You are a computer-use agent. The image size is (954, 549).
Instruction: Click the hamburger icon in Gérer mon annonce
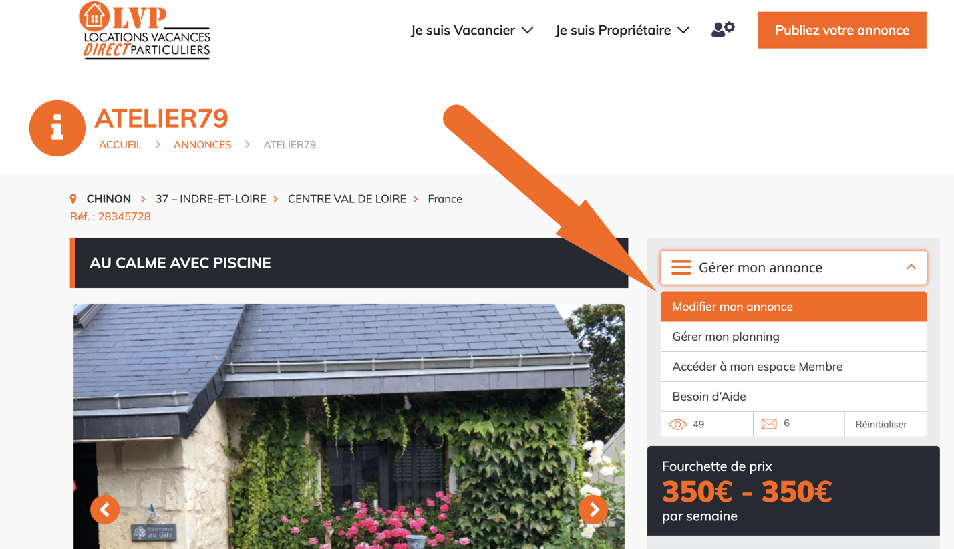[x=681, y=268]
